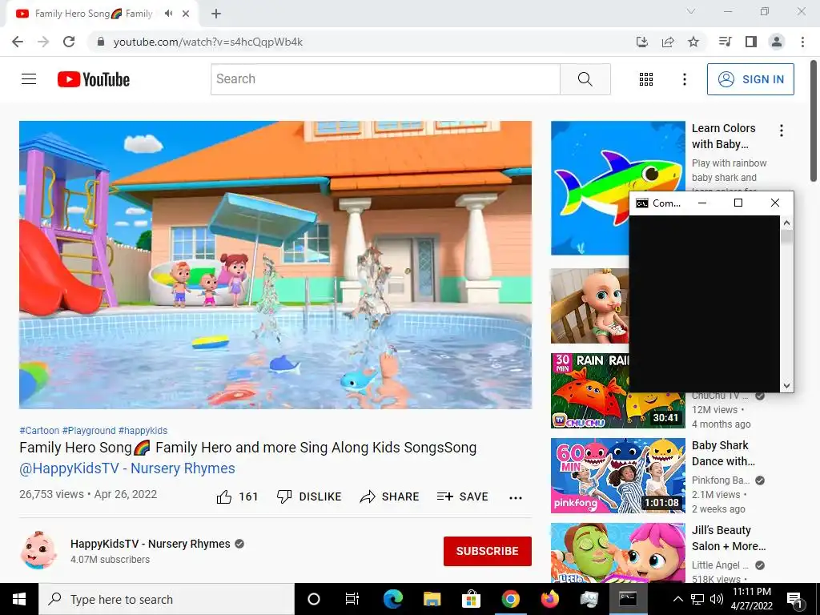Go to the YouTube home logo
This screenshot has width=820, height=615.
[94, 79]
